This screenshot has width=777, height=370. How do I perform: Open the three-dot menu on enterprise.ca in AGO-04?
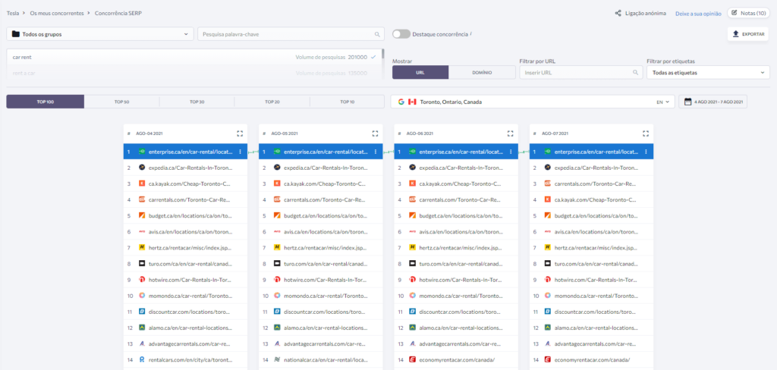click(x=241, y=152)
